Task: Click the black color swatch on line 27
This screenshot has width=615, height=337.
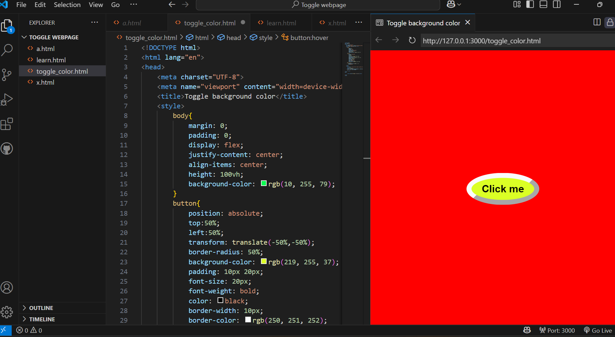Action: pos(220,300)
